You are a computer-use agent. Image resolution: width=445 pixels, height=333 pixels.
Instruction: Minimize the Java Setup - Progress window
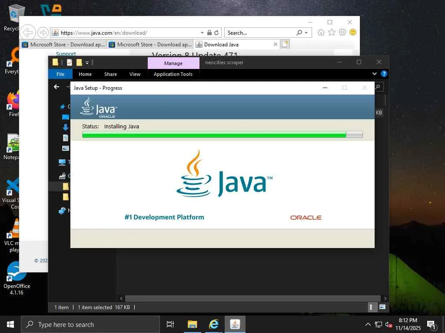click(325, 88)
